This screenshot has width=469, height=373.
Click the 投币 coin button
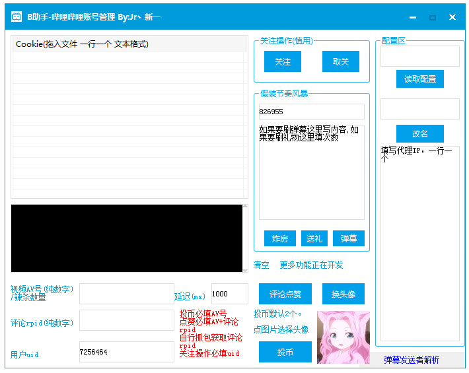coord(285,352)
